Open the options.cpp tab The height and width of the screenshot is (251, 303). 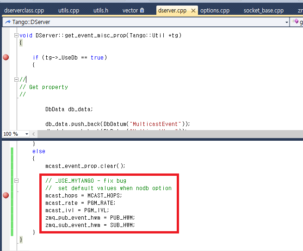[x=215, y=11]
